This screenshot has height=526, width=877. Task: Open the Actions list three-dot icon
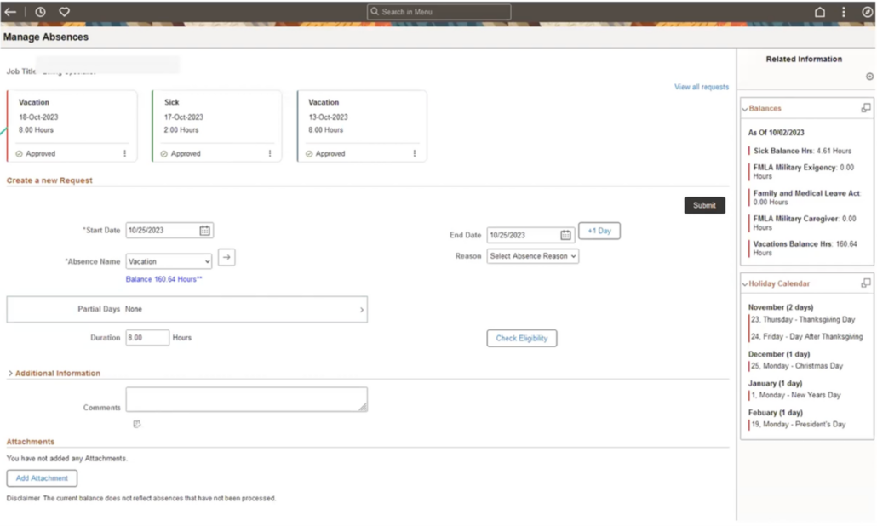(x=843, y=12)
